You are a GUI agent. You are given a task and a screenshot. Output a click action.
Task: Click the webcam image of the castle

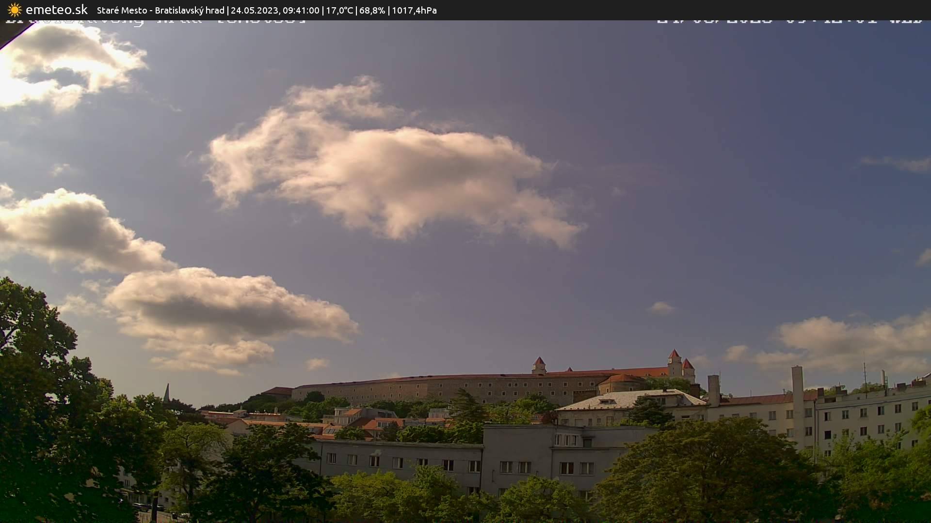coord(558,383)
